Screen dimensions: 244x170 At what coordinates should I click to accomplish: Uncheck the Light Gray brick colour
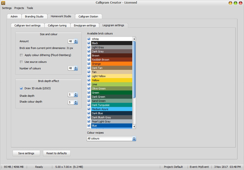pos(89,47)
